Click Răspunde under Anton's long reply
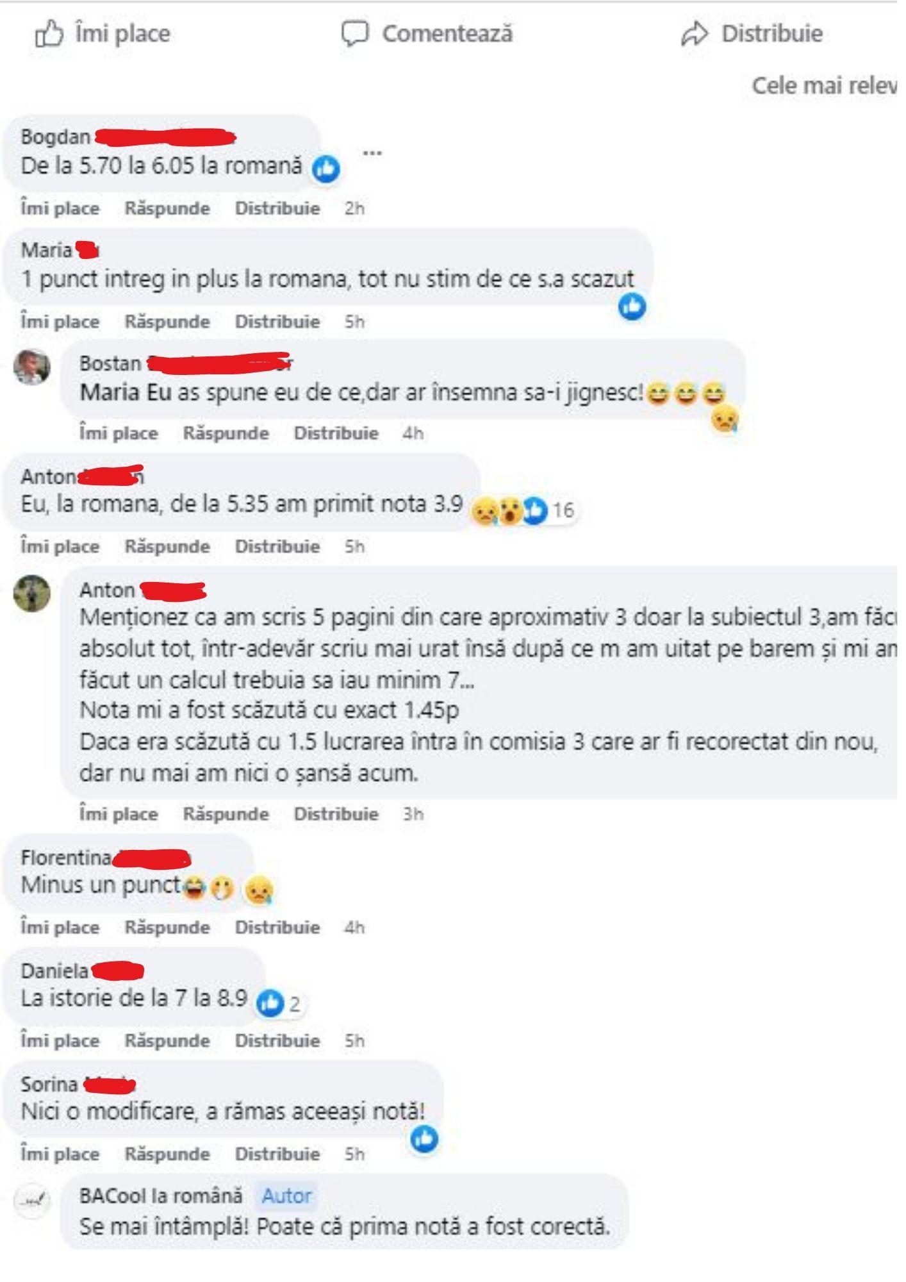 point(226,814)
